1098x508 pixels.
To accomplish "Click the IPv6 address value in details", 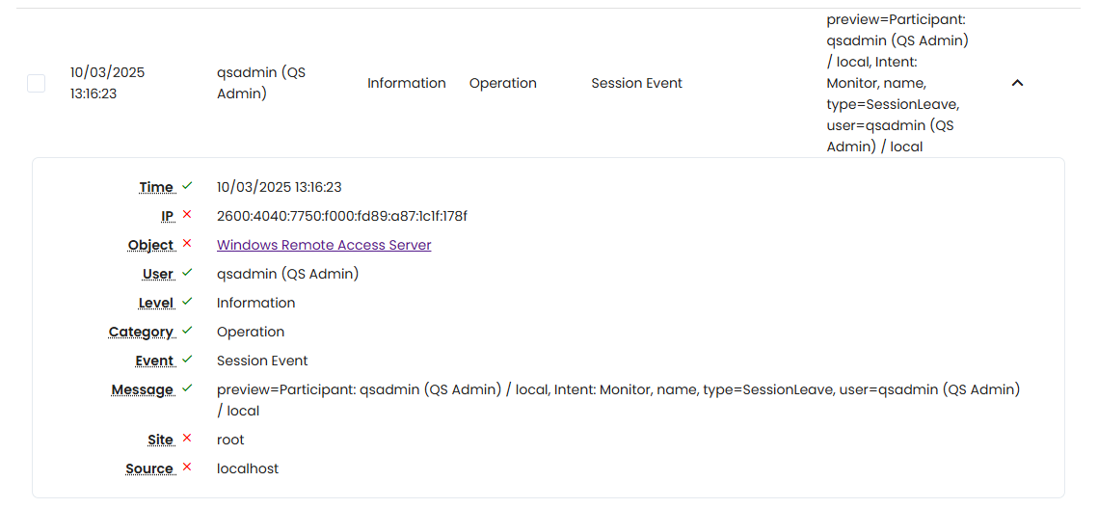I will tap(341, 216).
